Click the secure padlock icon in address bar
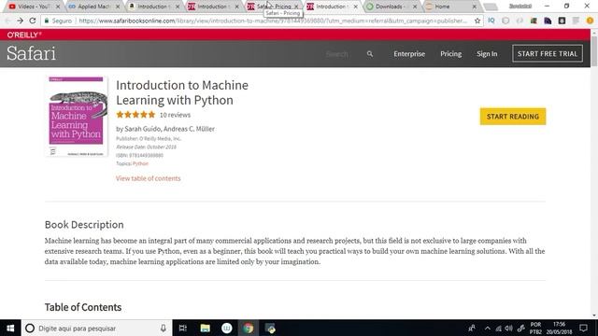 [47, 21]
